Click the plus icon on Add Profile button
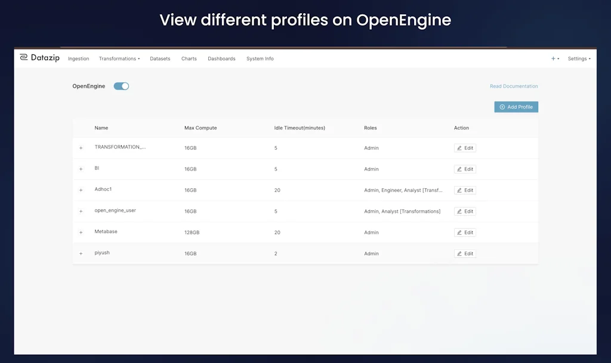611x363 pixels. pos(501,107)
